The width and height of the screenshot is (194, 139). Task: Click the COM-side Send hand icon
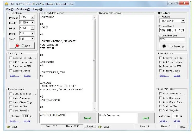(9, 127)
